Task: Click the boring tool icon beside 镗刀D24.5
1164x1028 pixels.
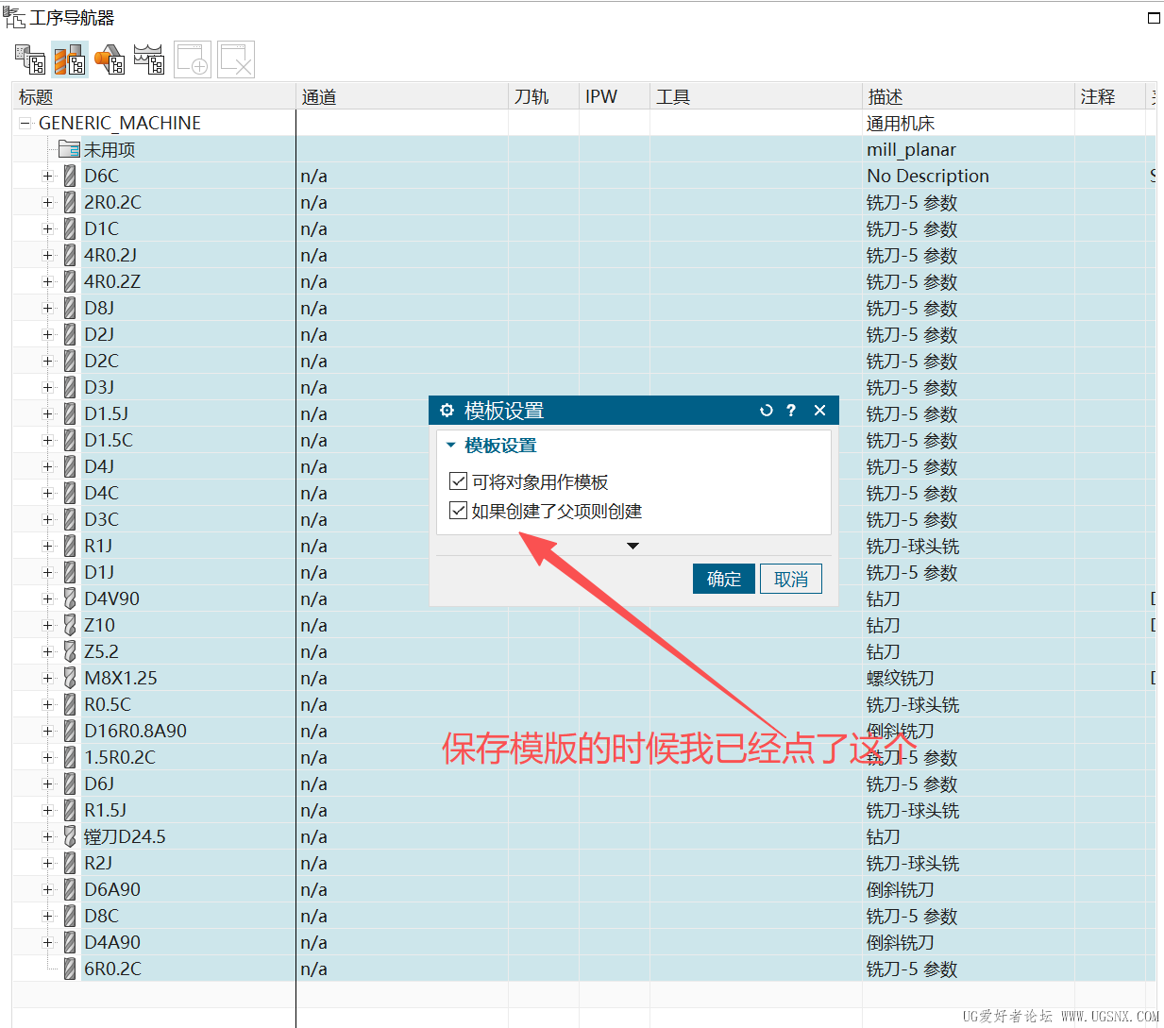Action: coord(70,836)
